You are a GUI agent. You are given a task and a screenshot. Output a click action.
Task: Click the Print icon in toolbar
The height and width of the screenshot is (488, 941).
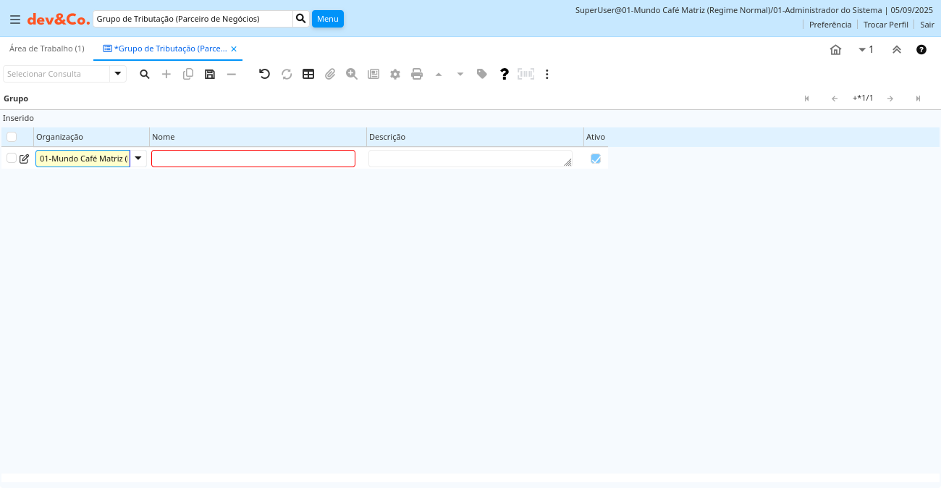[417, 74]
